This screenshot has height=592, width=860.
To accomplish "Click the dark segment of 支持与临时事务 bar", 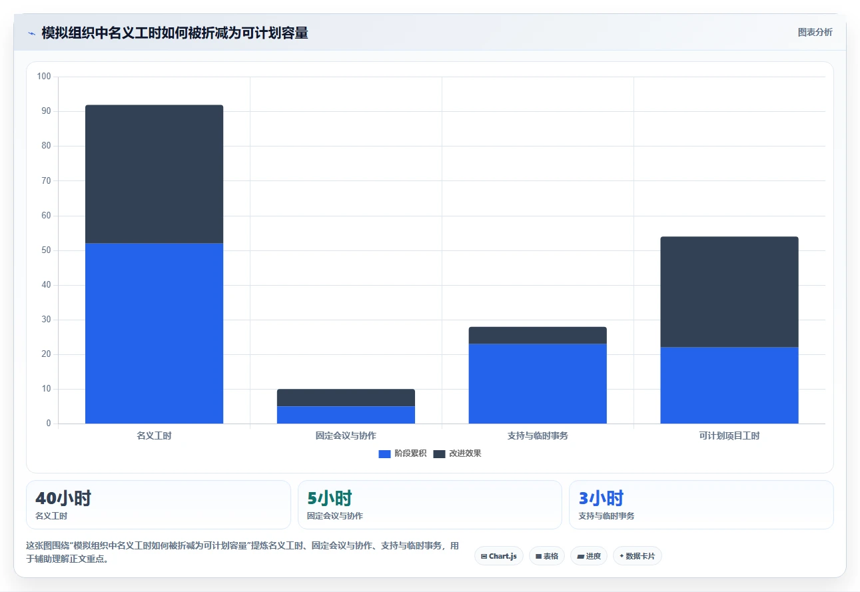I will coord(538,335).
